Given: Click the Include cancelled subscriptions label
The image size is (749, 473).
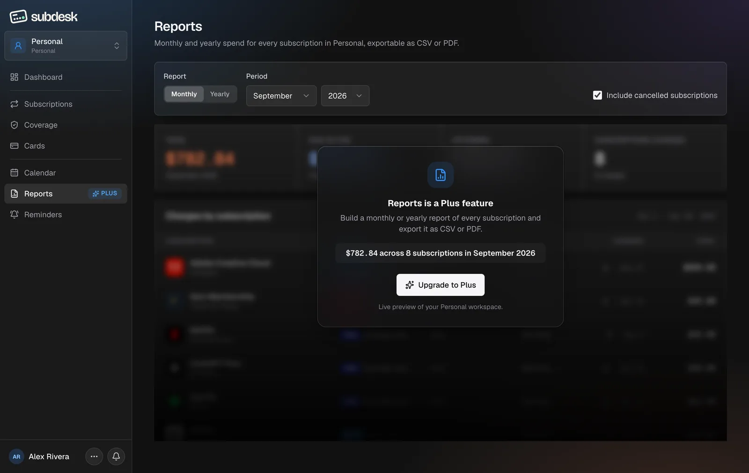Looking at the screenshot, I should 662,95.
